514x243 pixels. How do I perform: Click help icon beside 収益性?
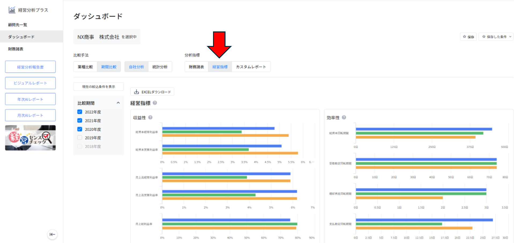(150, 117)
